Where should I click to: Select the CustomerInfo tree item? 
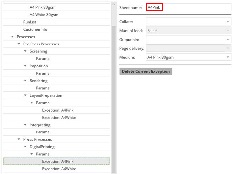click(35, 29)
